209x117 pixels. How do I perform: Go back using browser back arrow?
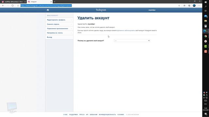pyautogui.click(x=3, y=6)
